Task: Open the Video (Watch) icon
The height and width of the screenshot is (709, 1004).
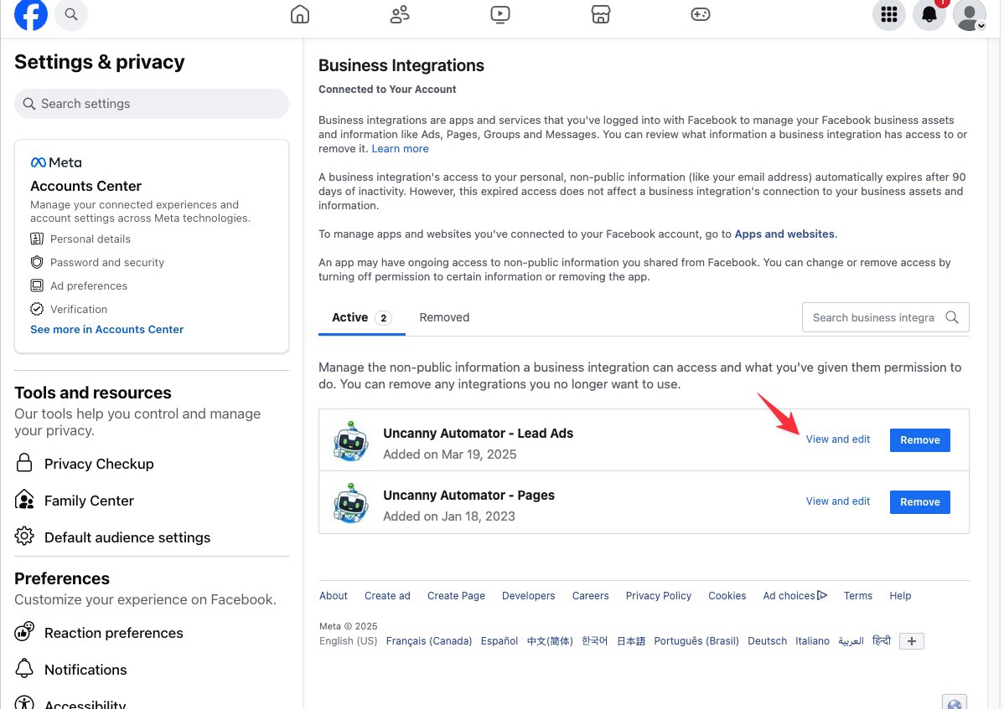Action: click(x=499, y=14)
